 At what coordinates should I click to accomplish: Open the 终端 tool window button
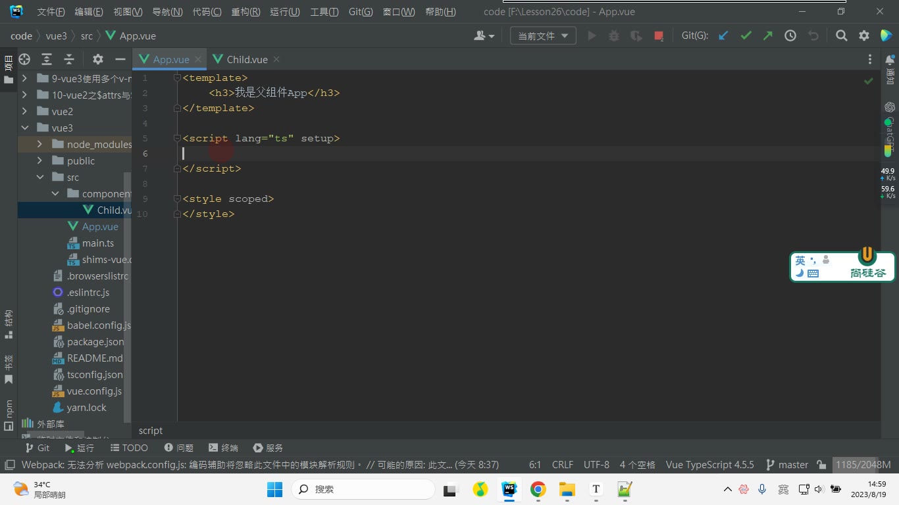pyautogui.click(x=223, y=448)
